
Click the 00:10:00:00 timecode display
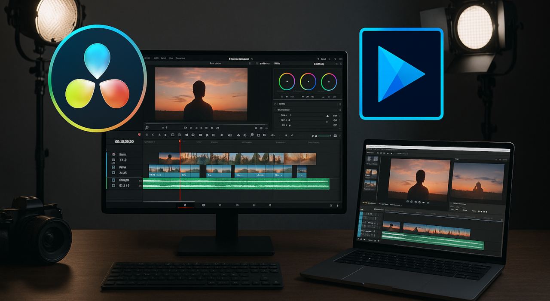coord(124,141)
